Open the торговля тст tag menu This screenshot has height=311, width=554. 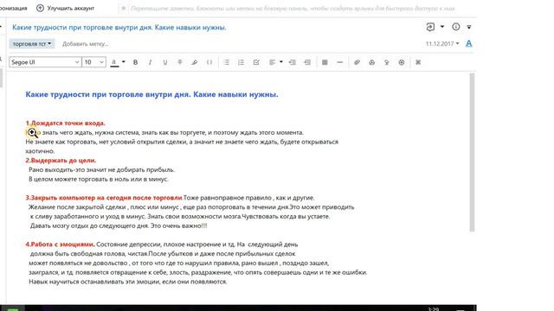point(32,44)
